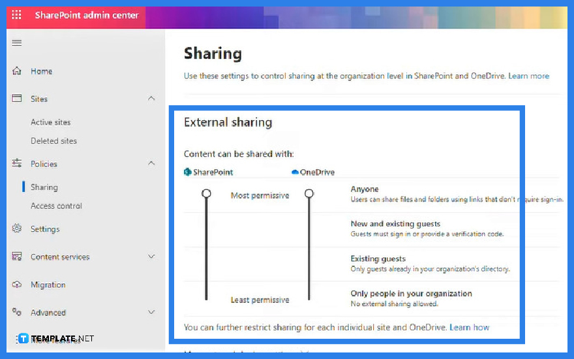Click New and existing guests option
This screenshot has height=359, width=574.
point(395,224)
